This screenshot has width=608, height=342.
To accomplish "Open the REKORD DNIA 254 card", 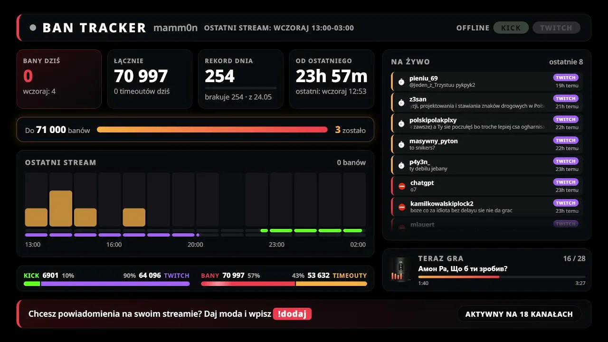I will coord(240,79).
